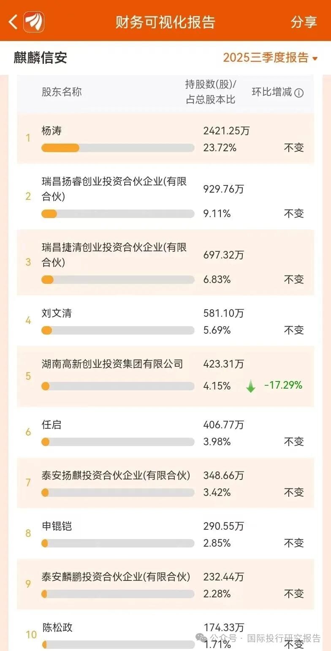This screenshot has width=331, height=651.
Task: Tap the 分享 share button
Action: (304, 22)
